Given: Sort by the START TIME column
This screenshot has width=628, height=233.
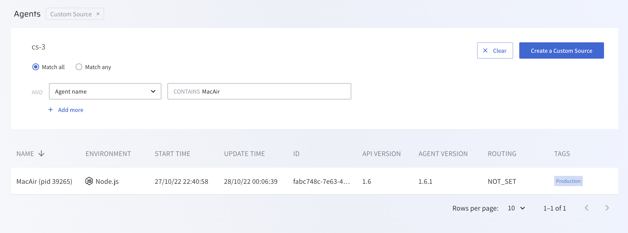Looking at the screenshot, I should click(x=173, y=154).
